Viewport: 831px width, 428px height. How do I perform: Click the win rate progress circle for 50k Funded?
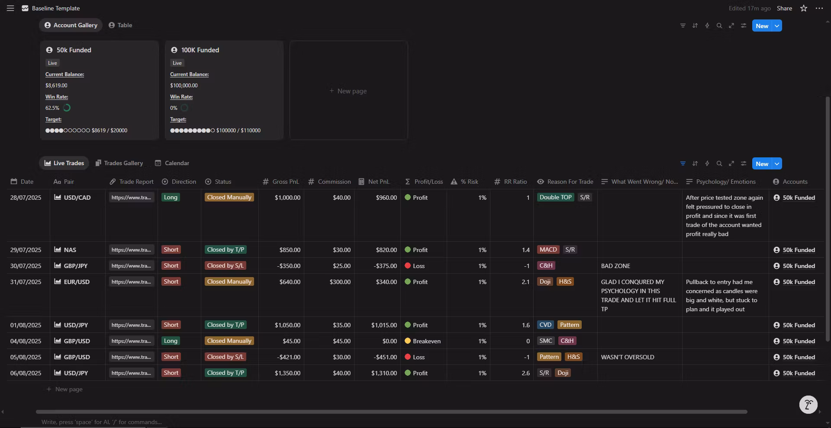coord(67,108)
